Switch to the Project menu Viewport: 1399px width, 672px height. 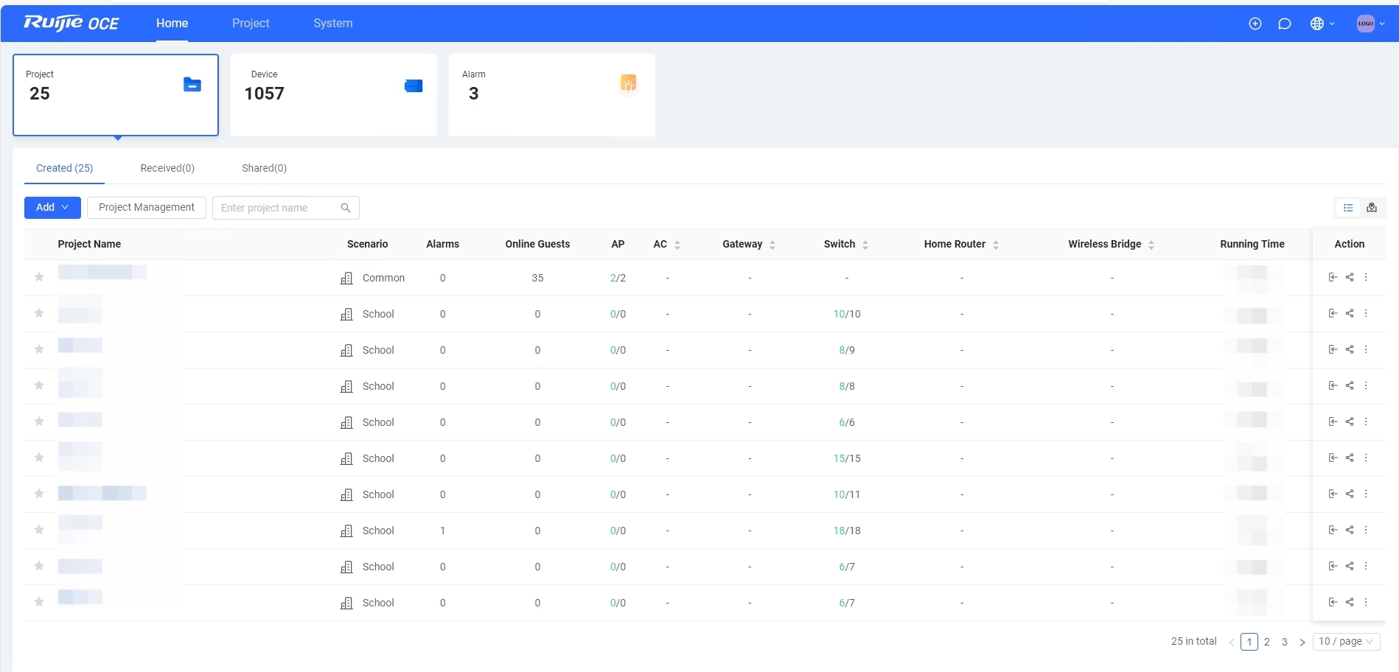tap(251, 24)
